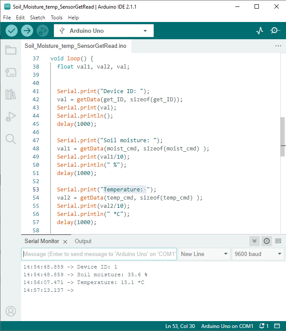This screenshot has width=286, height=331.
Task: Click the Serial.print("Device ID: ") line
Action: tap(103, 91)
